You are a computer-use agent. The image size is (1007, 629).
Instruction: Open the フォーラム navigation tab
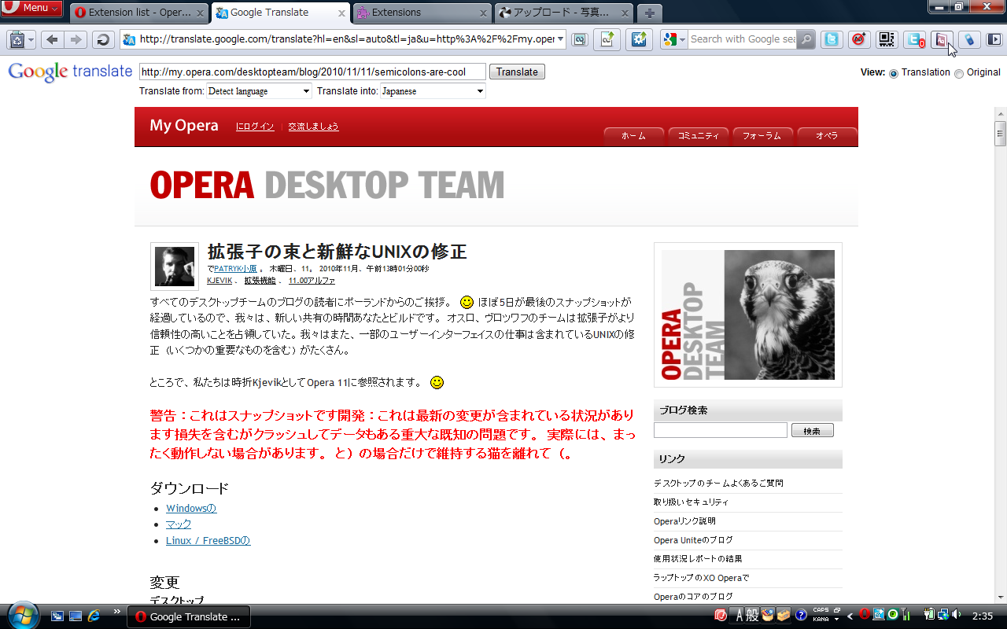[763, 136]
